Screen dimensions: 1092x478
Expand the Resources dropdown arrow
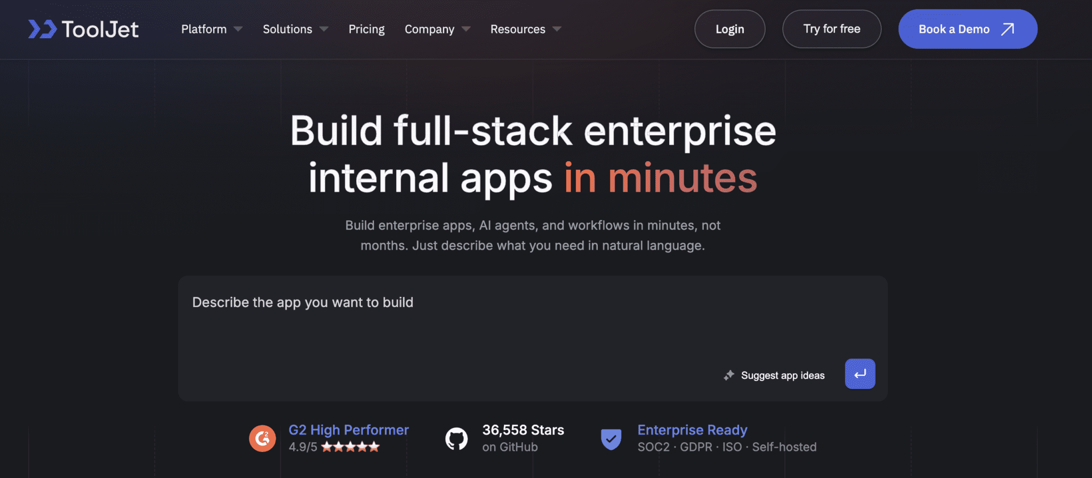(x=557, y=29)
